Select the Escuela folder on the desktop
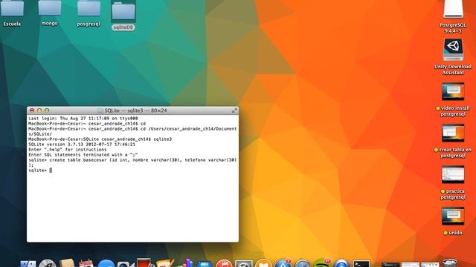Screen dimensions: 476x267 [x=12, y=8]
